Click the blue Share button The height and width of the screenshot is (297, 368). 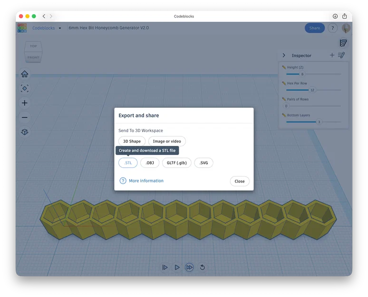[x=314, y=28]
